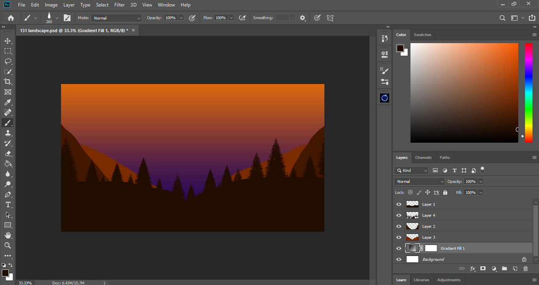Viewport: 539px width, 285px height.
Task: Open the layer Kind filter dropdown
Action: pyautogui.click(x=411, y=170)
